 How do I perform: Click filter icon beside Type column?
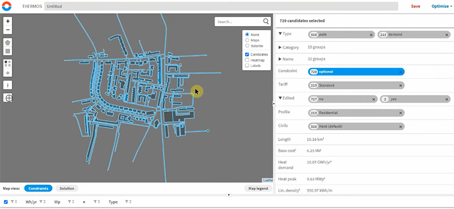click(127, 202)
